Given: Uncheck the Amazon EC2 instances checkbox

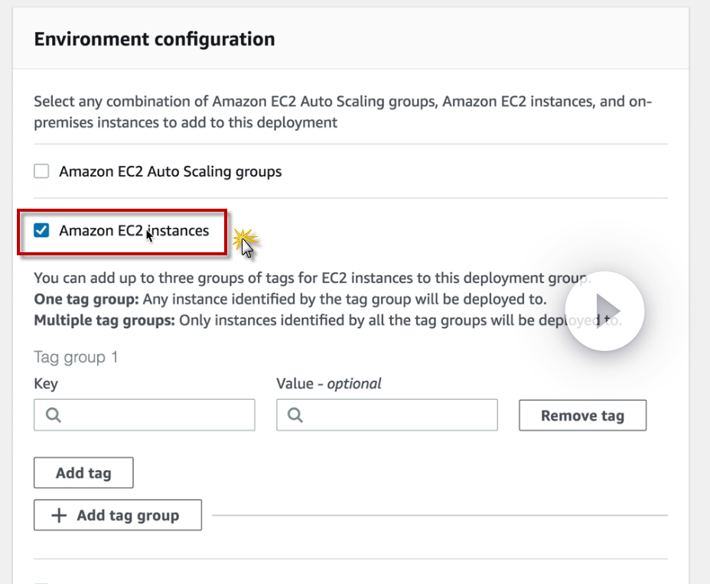Looking at the screenshot, I should click(x=41, y=230).
